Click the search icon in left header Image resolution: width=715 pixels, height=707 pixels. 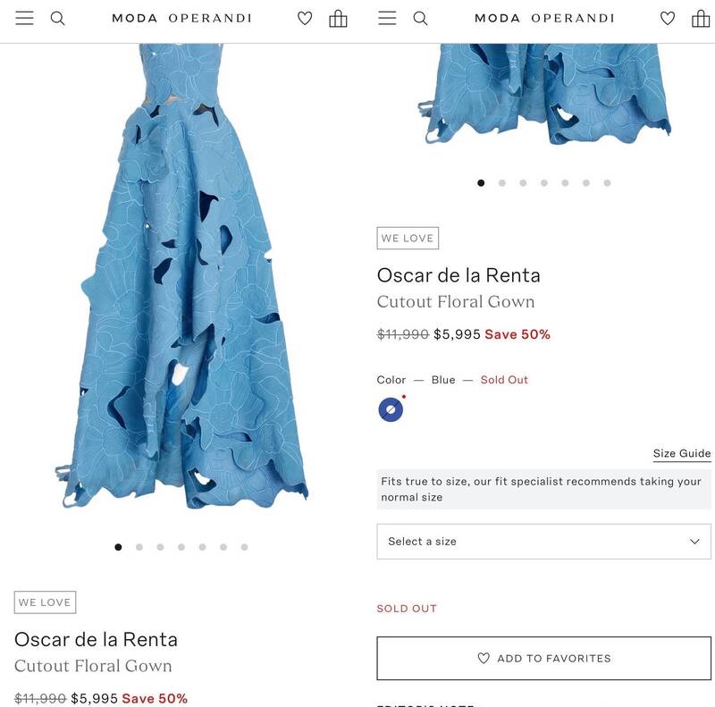pos(58,18)
